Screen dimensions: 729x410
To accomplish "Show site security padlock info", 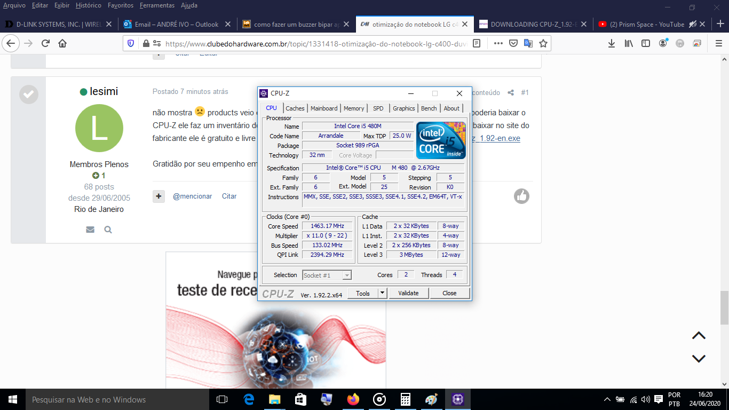I will click(x=145, y=43).
